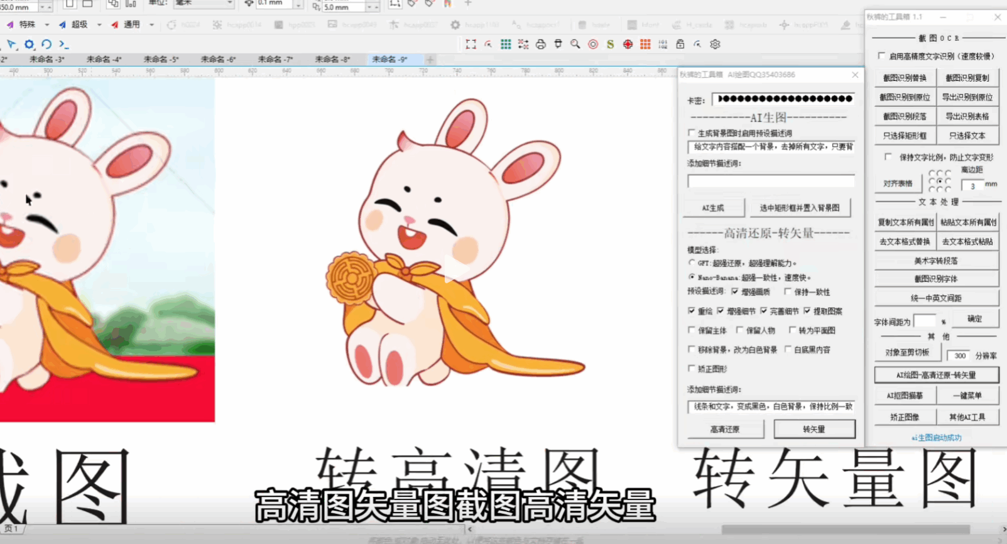Click the 转矢量 button
This screenshot has width=1007, height=544.
[x=814, y=429]
